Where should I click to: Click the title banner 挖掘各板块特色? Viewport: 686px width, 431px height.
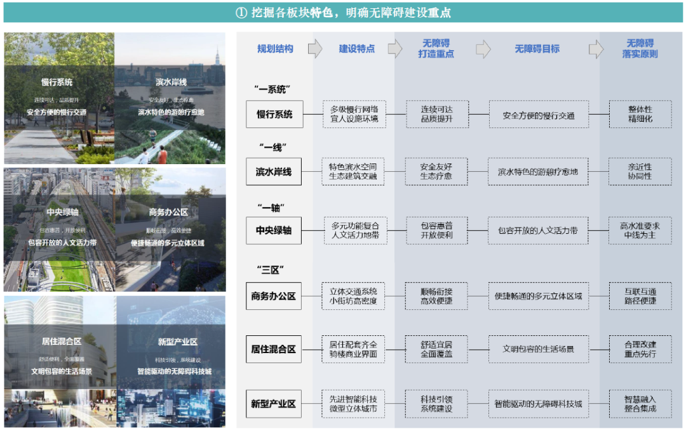343,13
